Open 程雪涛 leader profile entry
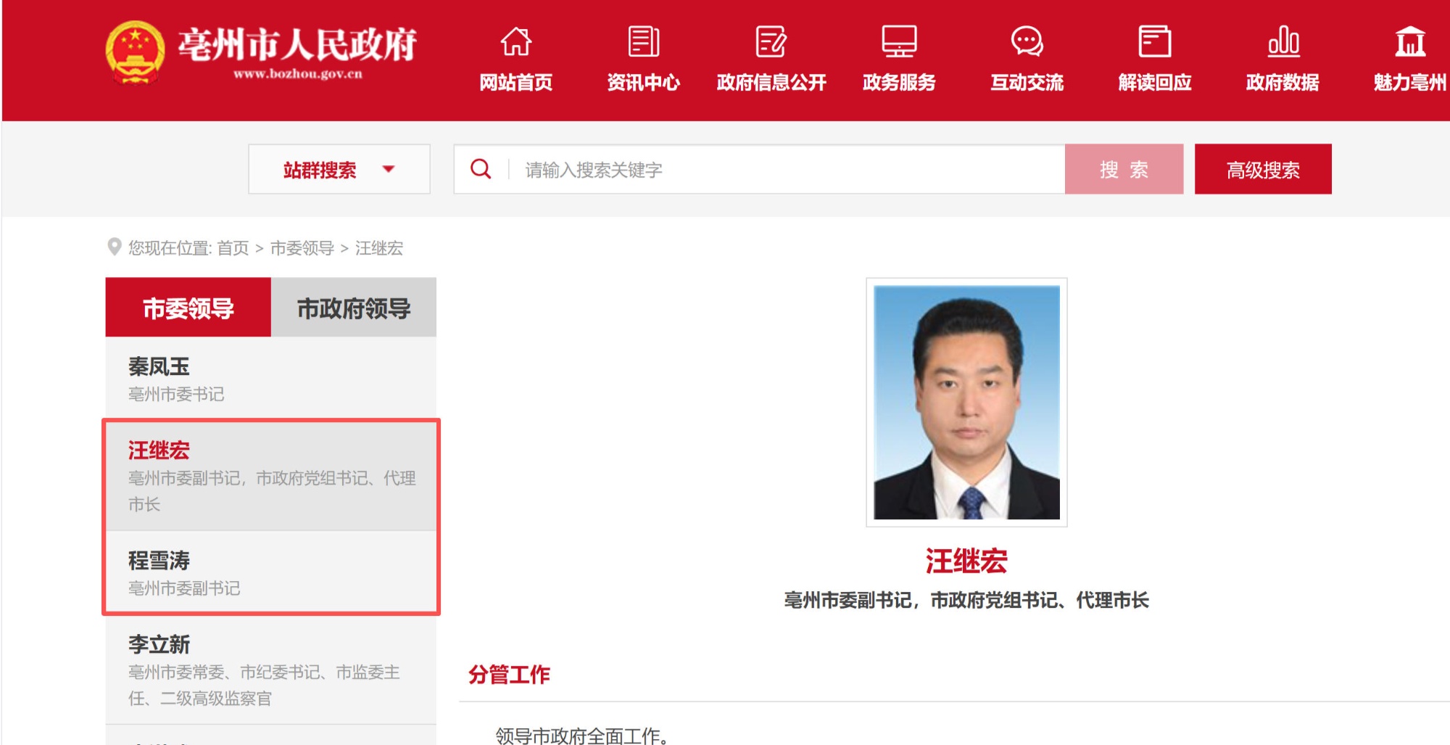 point(159,561)
